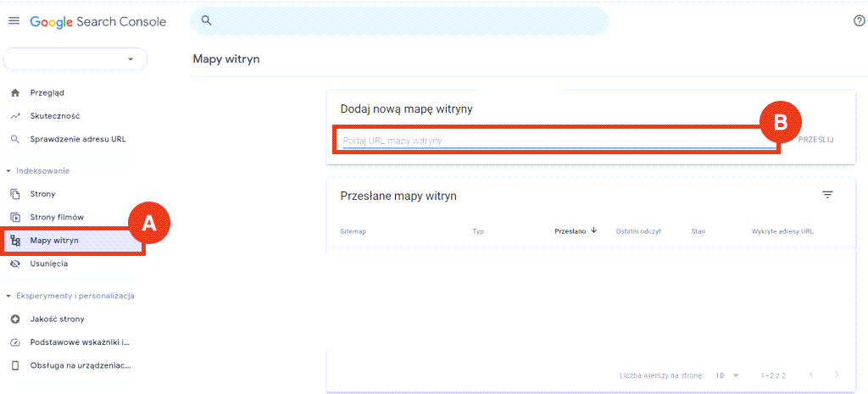Open the property selector dropdown

(75, 59)
